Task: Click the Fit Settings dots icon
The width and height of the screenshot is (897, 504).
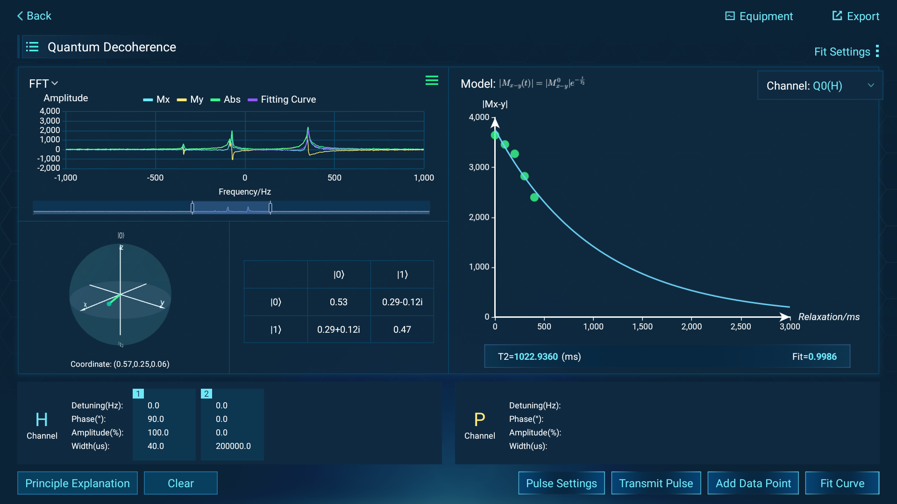Action: pyautogui.click(x=877, y=51)
